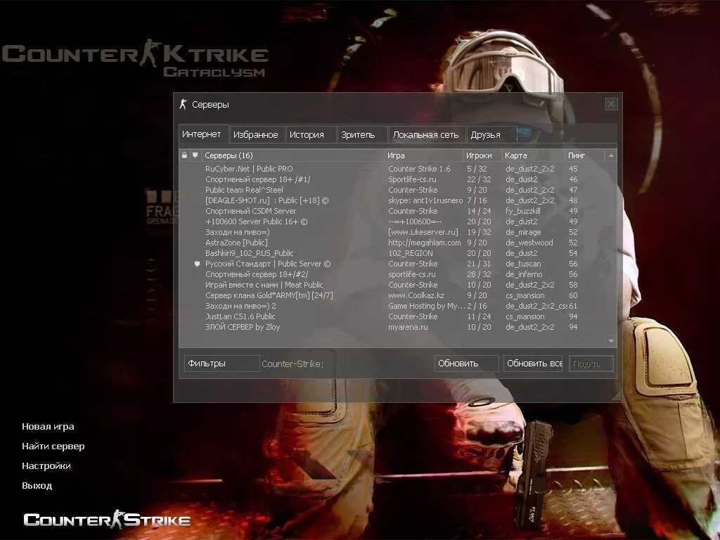Click the server list scroll up arrow
This screenshot has width=720, height=540.
pos(611,155)
